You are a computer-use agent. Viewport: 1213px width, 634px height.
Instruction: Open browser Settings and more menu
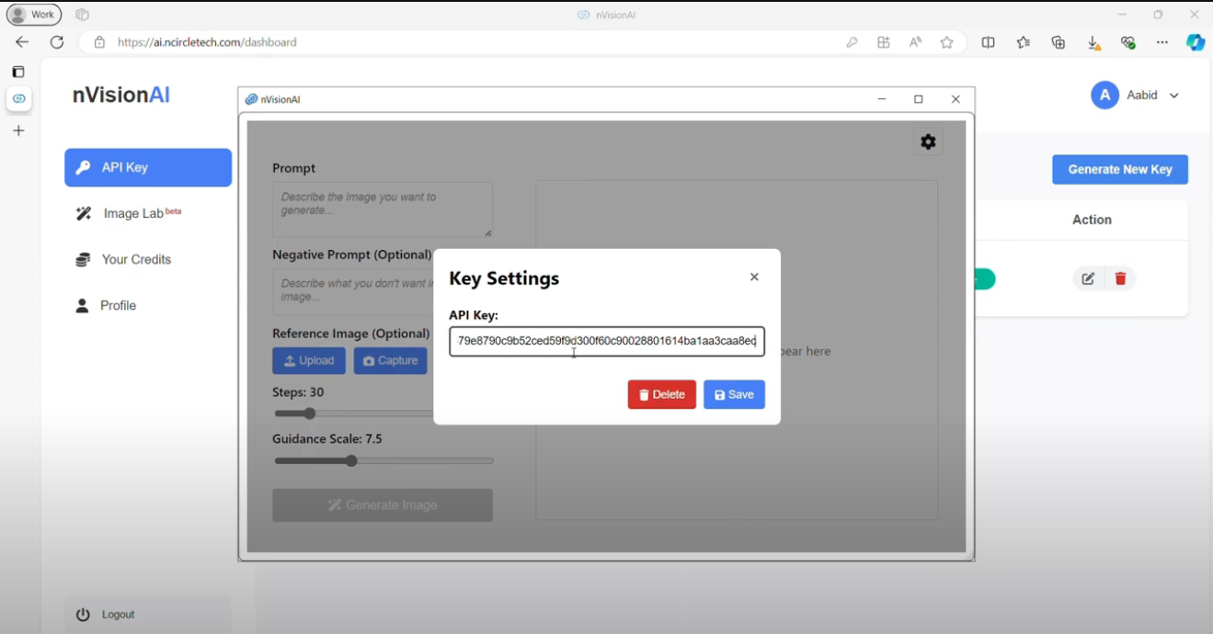coord(1162,42)
